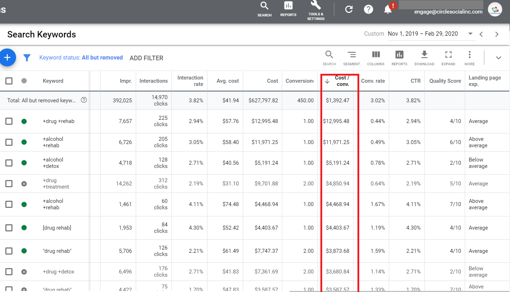This screenshot has width=510, height=292.
Task: Open Tools & Settings wrench menu
Action: tap(316, 9)
